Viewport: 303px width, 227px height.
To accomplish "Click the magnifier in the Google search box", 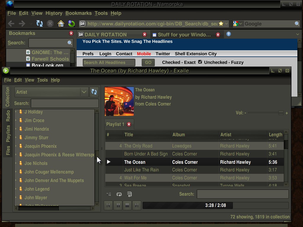I will click(297, 24).
